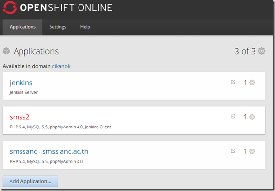Click the OPENSHIFT ONLINE title text
This screenshot has height=191, width=275.
[x=66, y=7]
